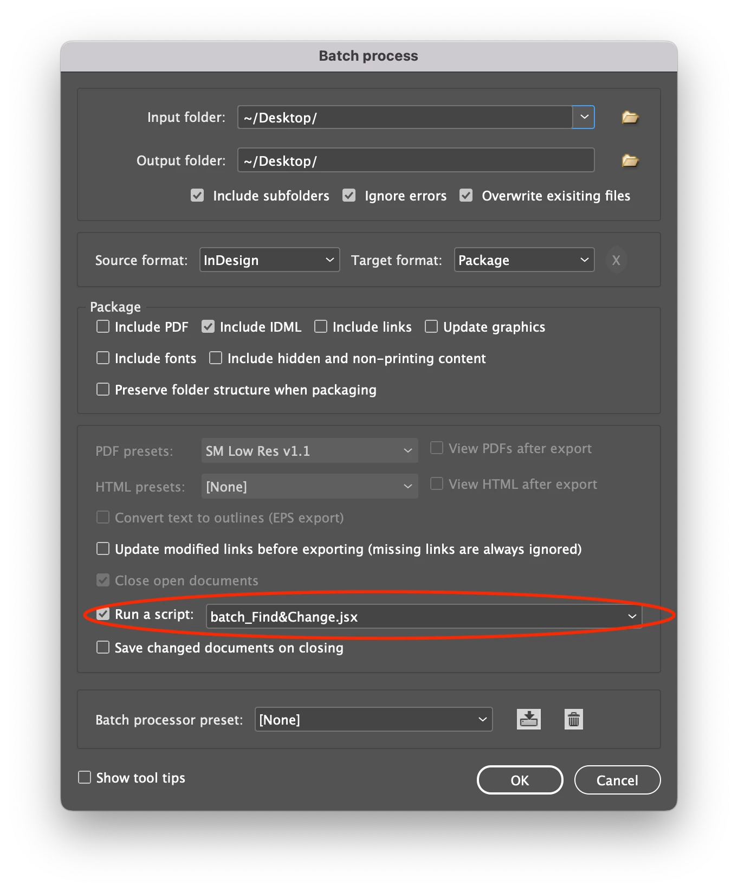Click the Cancel button

[x=617, y=780]
